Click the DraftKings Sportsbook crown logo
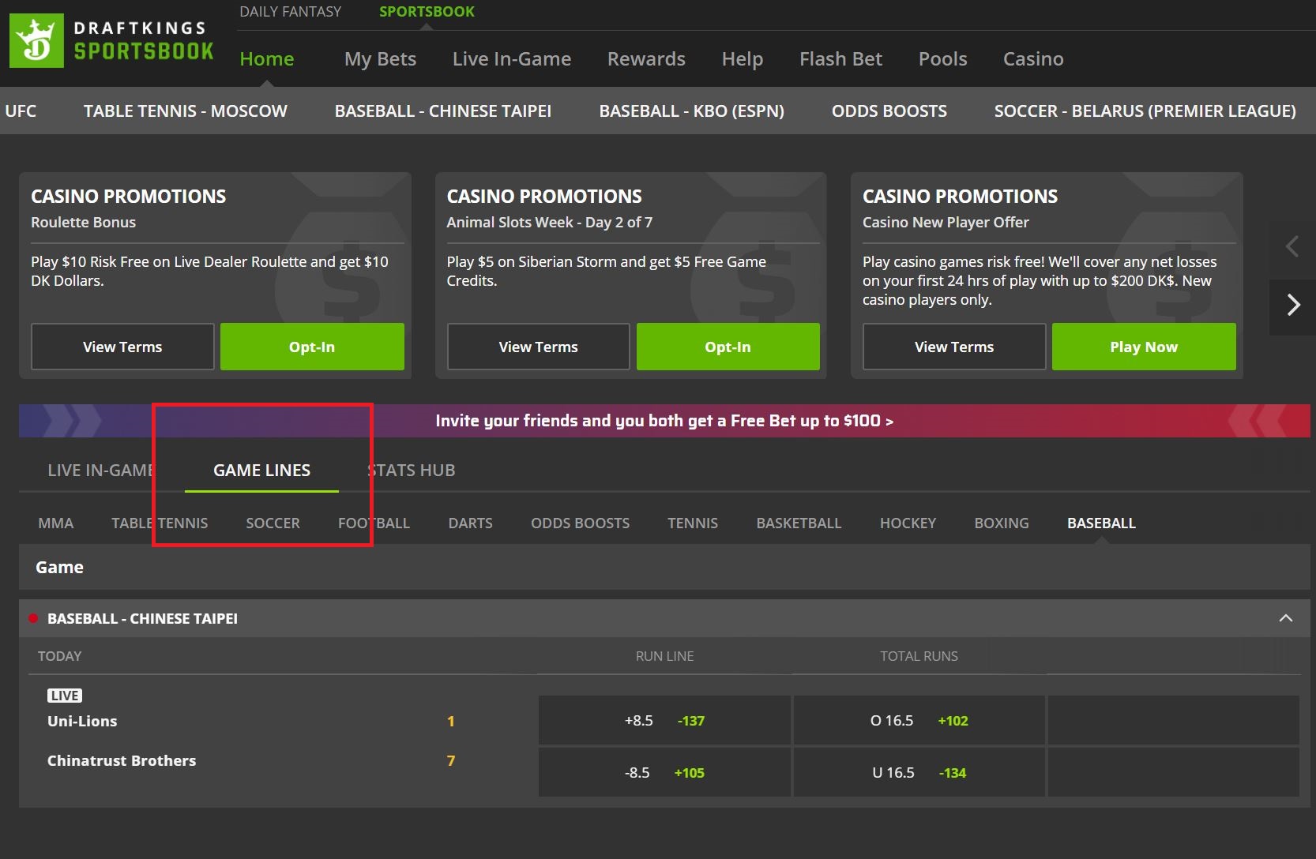The width and height of the screenshot is (1316, 859). 36,41
